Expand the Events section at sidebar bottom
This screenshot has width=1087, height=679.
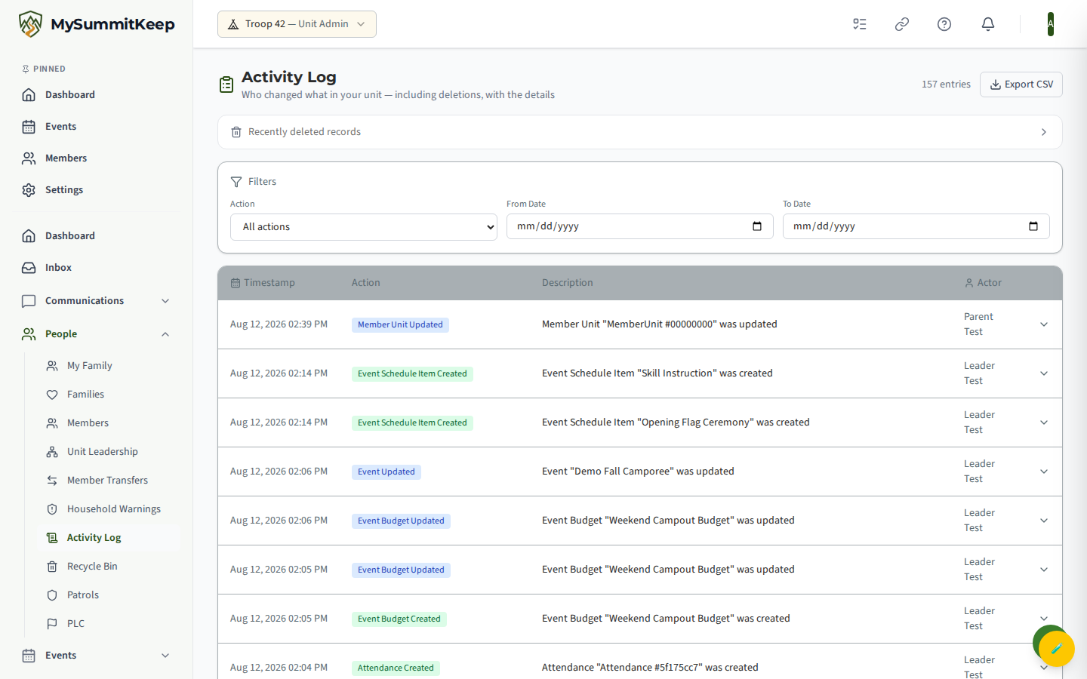[x=97, y=656]
